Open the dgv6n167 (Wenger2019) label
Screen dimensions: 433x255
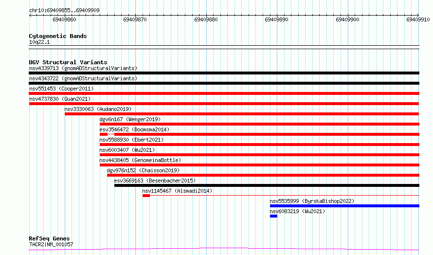click(x=130, y=119)
